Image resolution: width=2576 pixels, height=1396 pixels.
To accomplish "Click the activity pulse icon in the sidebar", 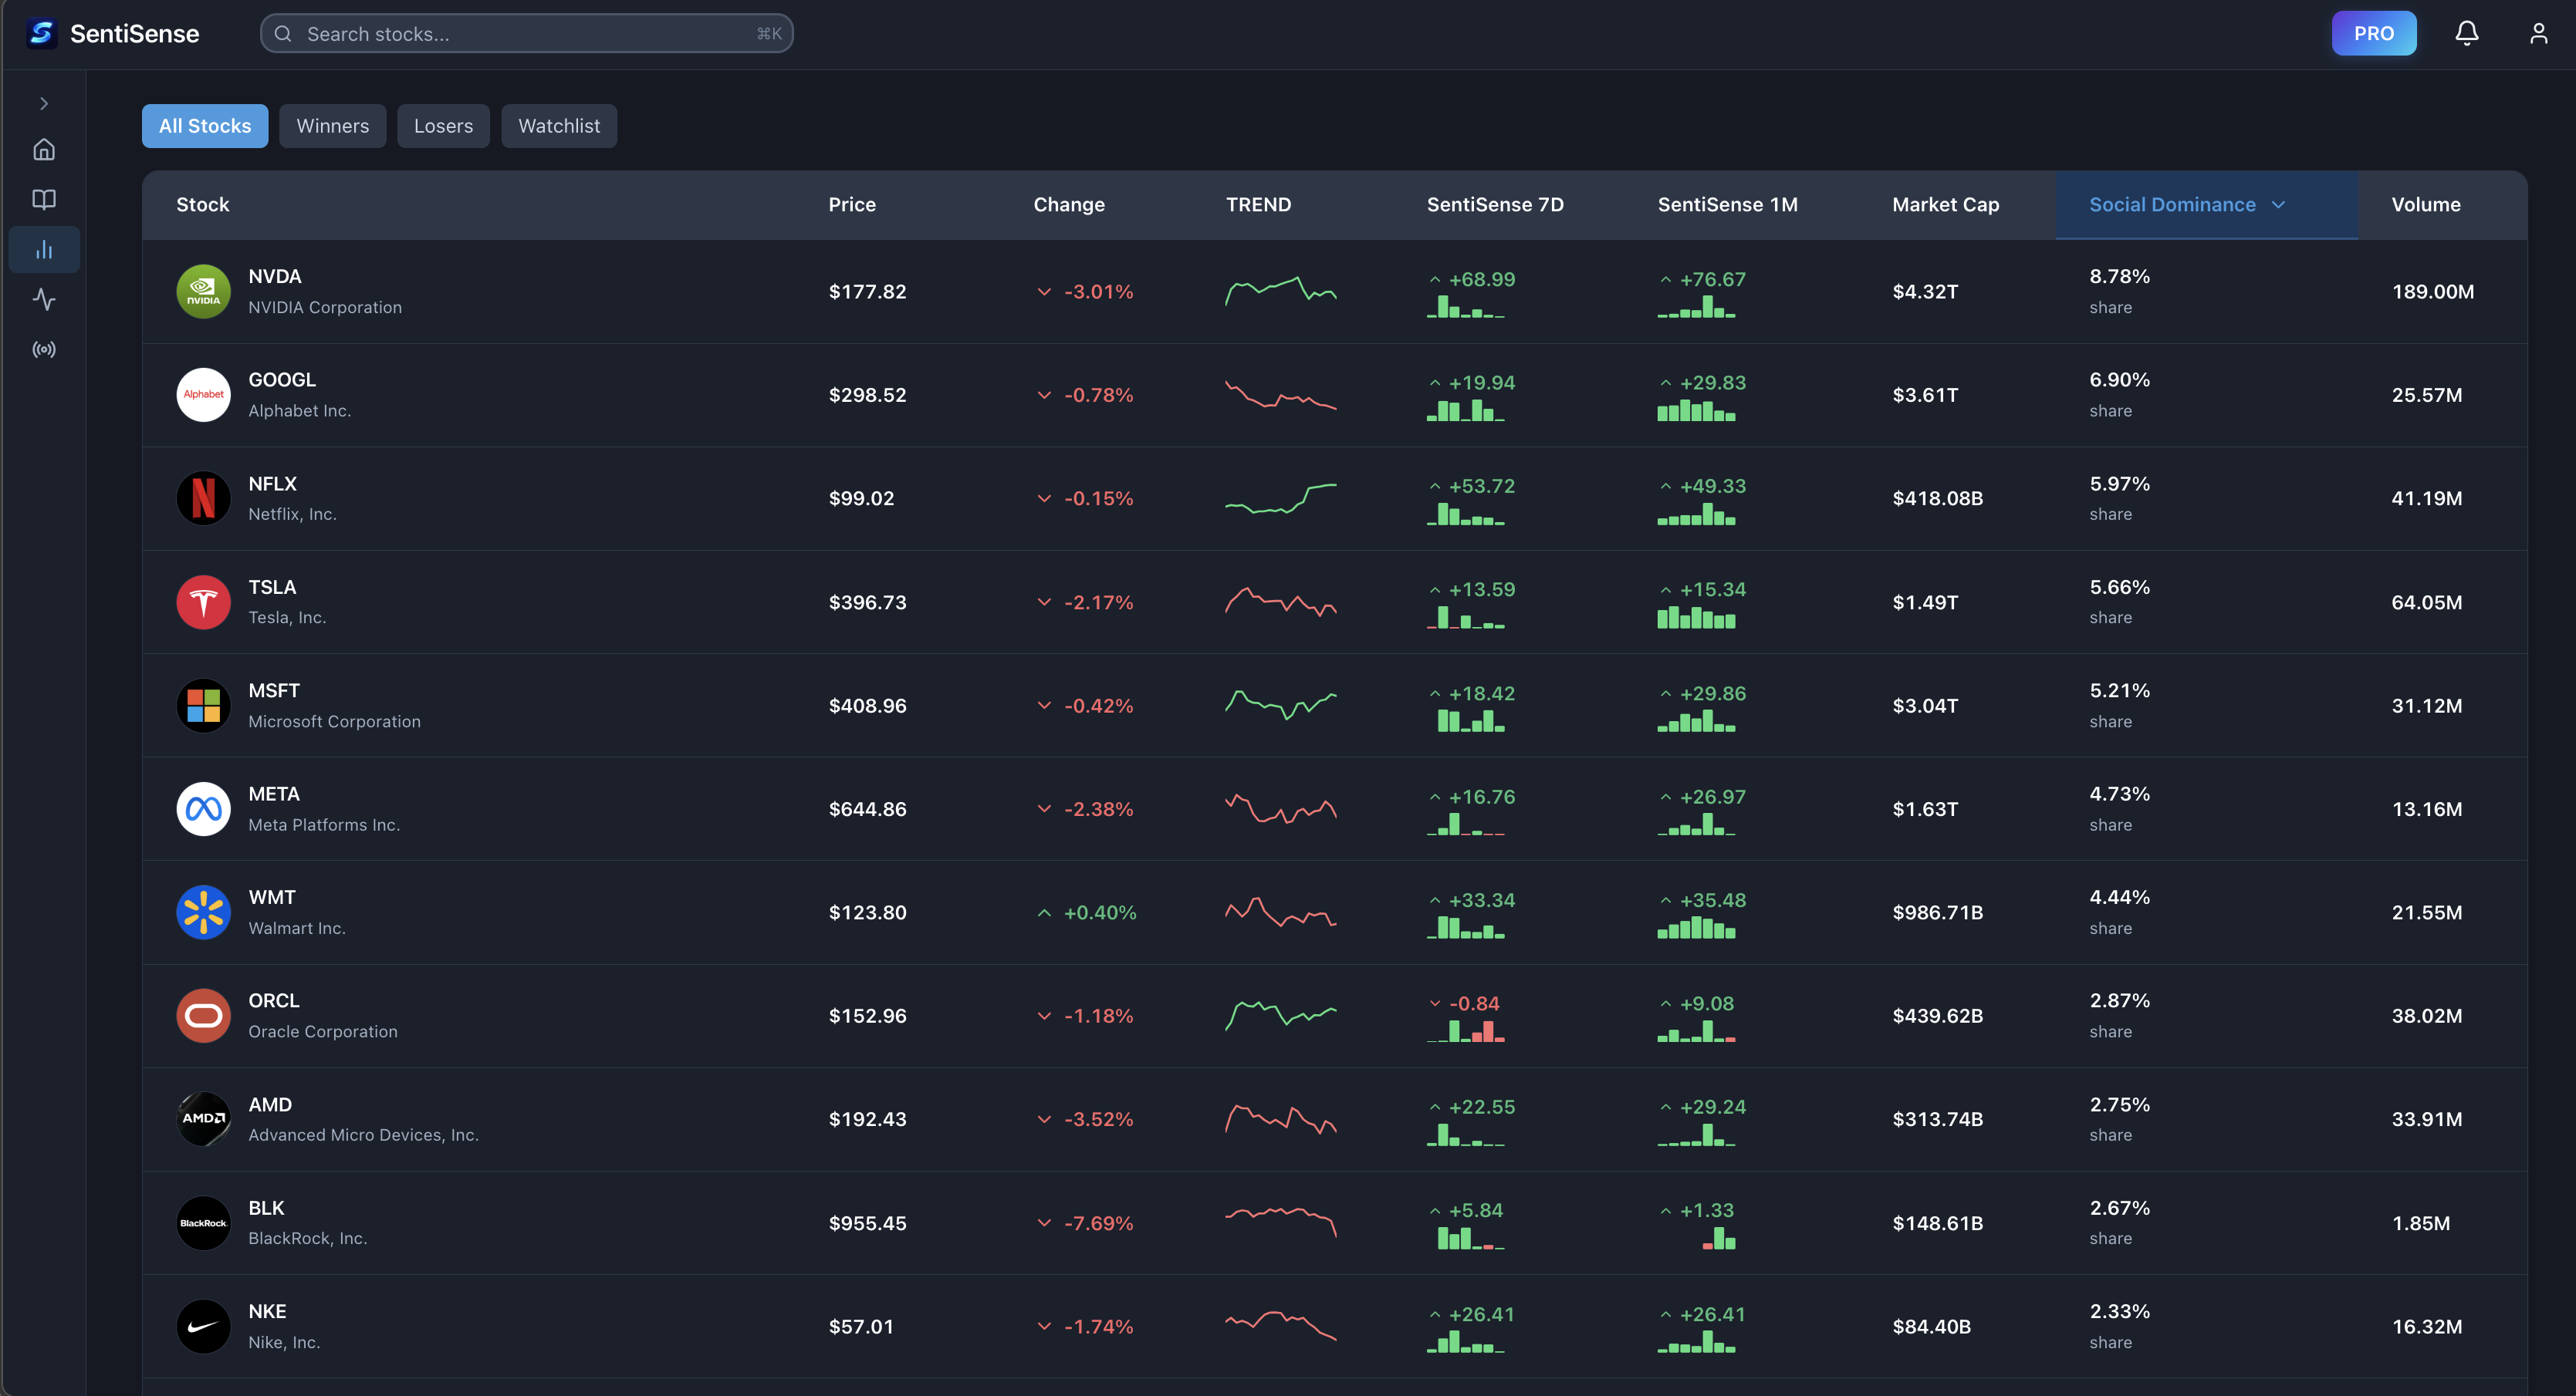I will coord(44,298).
